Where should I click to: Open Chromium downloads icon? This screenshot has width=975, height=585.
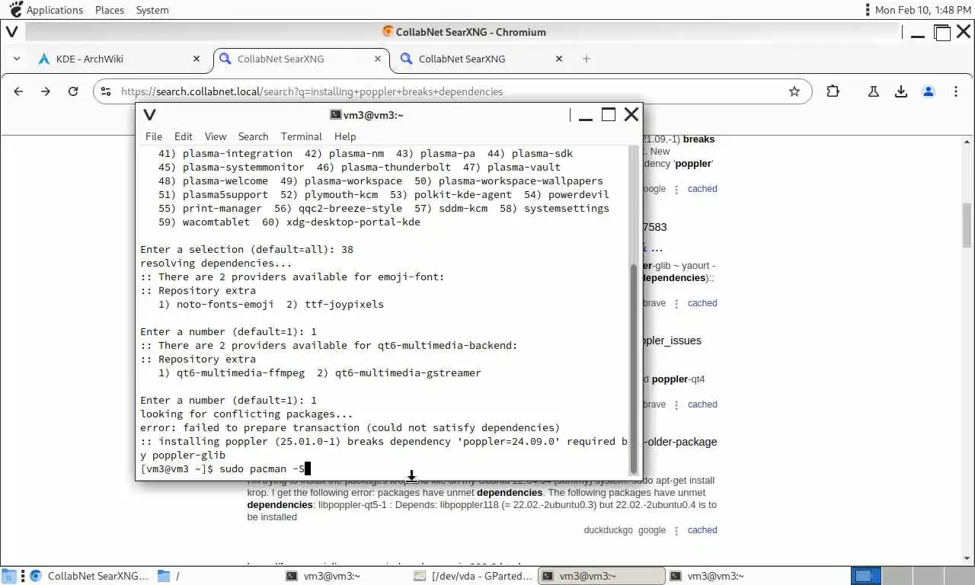[901, 91]
